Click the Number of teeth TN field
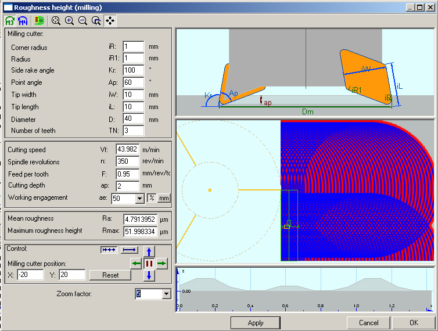This screenshot has height=331, width=438. 134,131
